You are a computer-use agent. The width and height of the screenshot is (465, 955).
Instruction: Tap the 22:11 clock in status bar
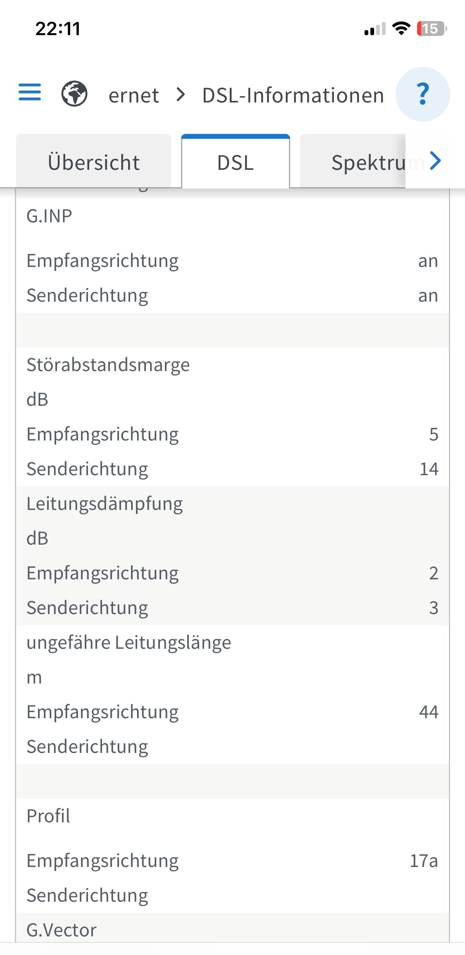click(58, 29)
